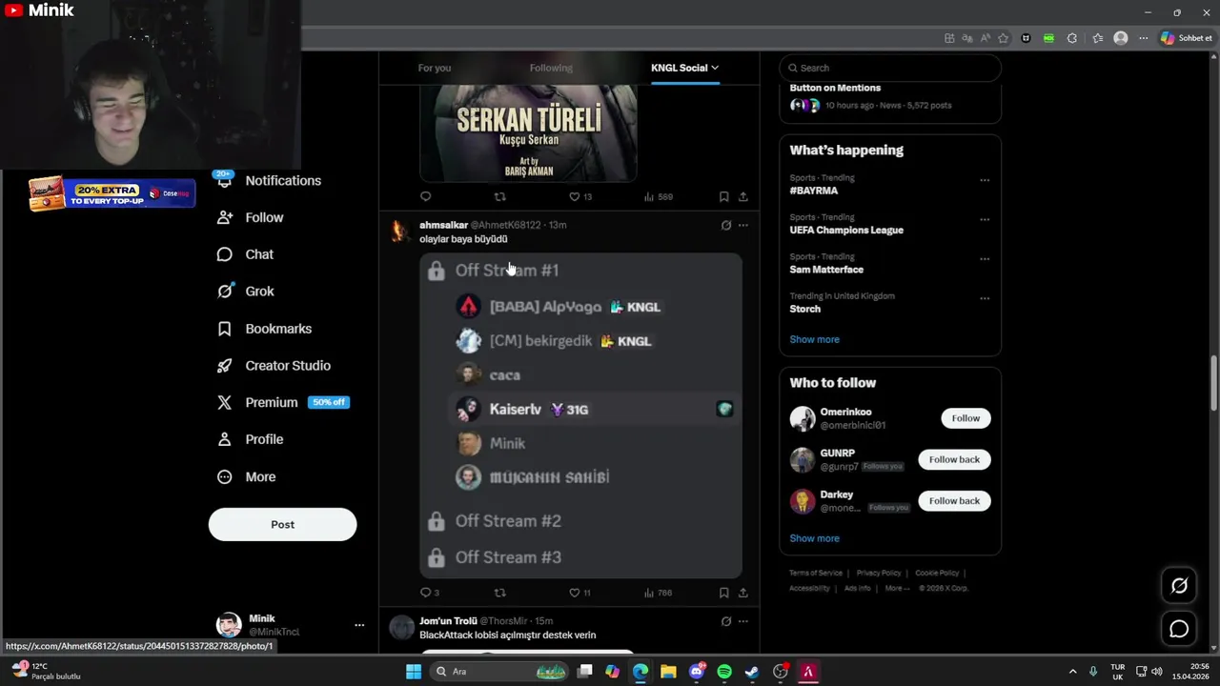
Task: Open browser extensions puzzle icon
Action: coord(1072,38)
